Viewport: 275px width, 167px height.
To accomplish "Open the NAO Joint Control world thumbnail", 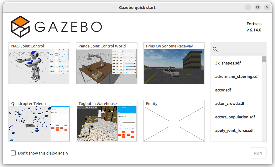I will coord(39,66).
